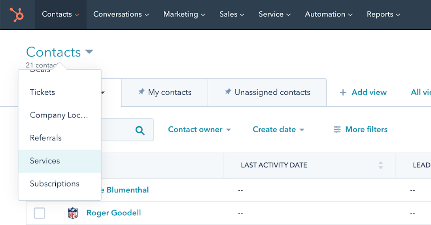
Task: Sort by Last Activity Date arrows
Action: [x=380, y=165]
